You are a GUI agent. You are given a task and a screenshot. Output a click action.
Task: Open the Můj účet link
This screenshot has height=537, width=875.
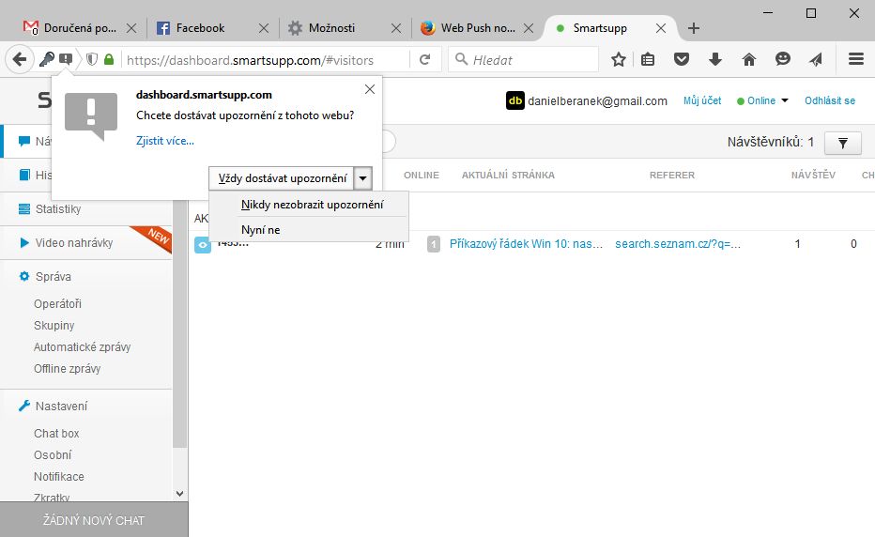702,100
